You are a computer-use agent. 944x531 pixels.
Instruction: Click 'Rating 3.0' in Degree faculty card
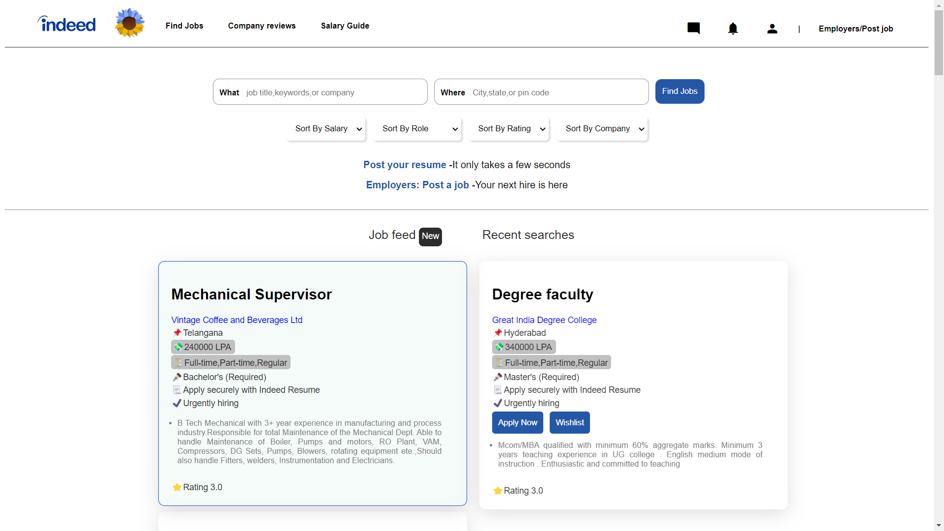point(524,491)
